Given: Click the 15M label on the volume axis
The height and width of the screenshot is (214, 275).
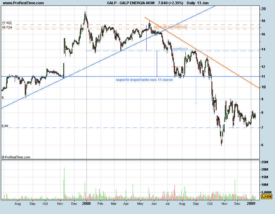Looking at the screenshot, I should click(x=265, y=177).
